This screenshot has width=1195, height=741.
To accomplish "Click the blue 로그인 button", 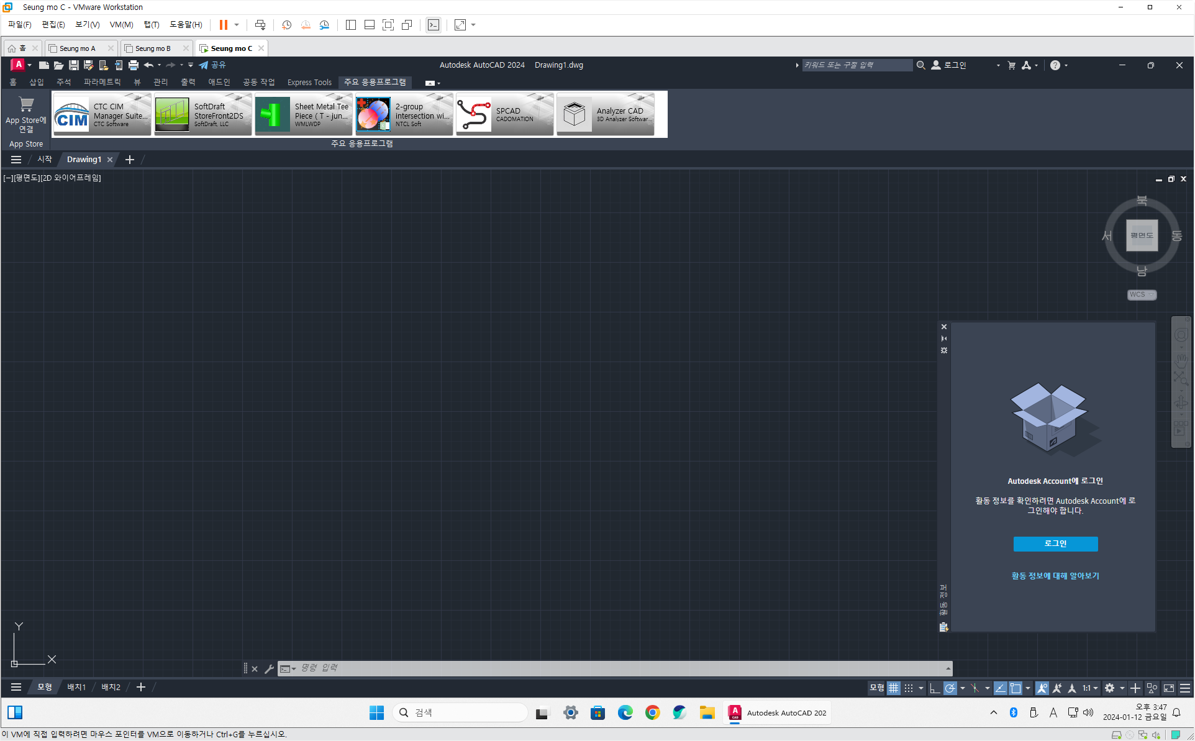I will point(1055,543).
